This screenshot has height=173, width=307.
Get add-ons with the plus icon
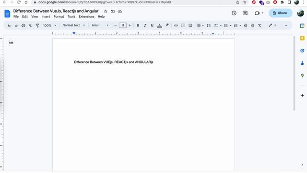[302, 95]
